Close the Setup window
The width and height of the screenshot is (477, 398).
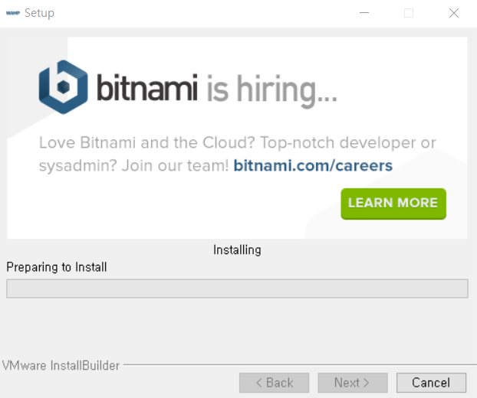tap(454, 13)
